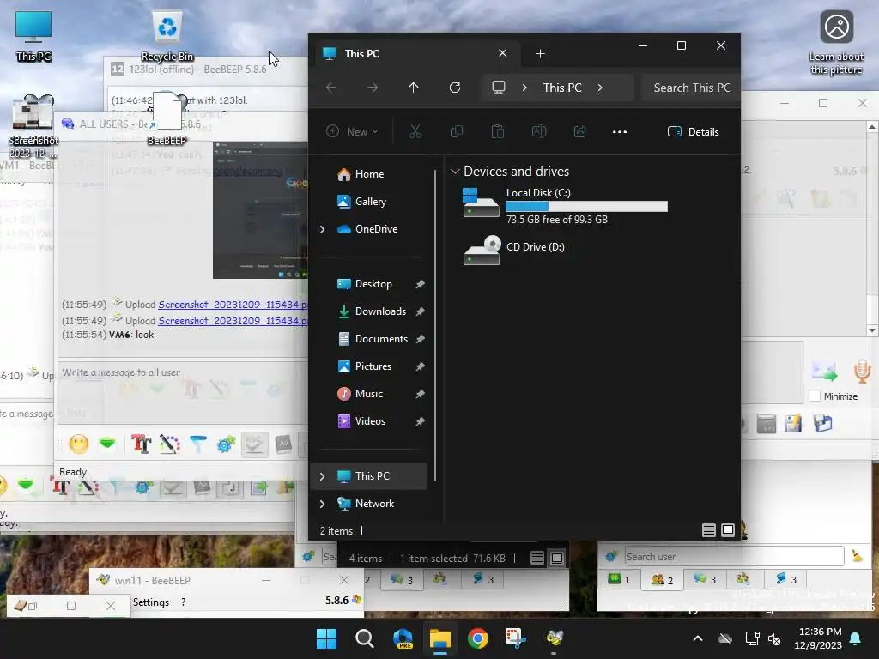Image resolution: width=879 pixels, height=659 pixels.
Task: Click Write a message to all user box
Action: point(183,391)
